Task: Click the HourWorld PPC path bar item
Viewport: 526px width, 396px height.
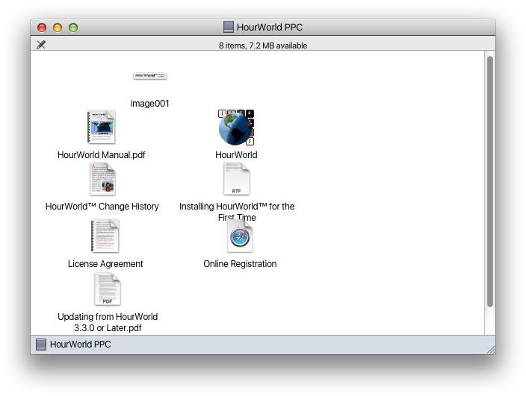Action: [73, 345]
